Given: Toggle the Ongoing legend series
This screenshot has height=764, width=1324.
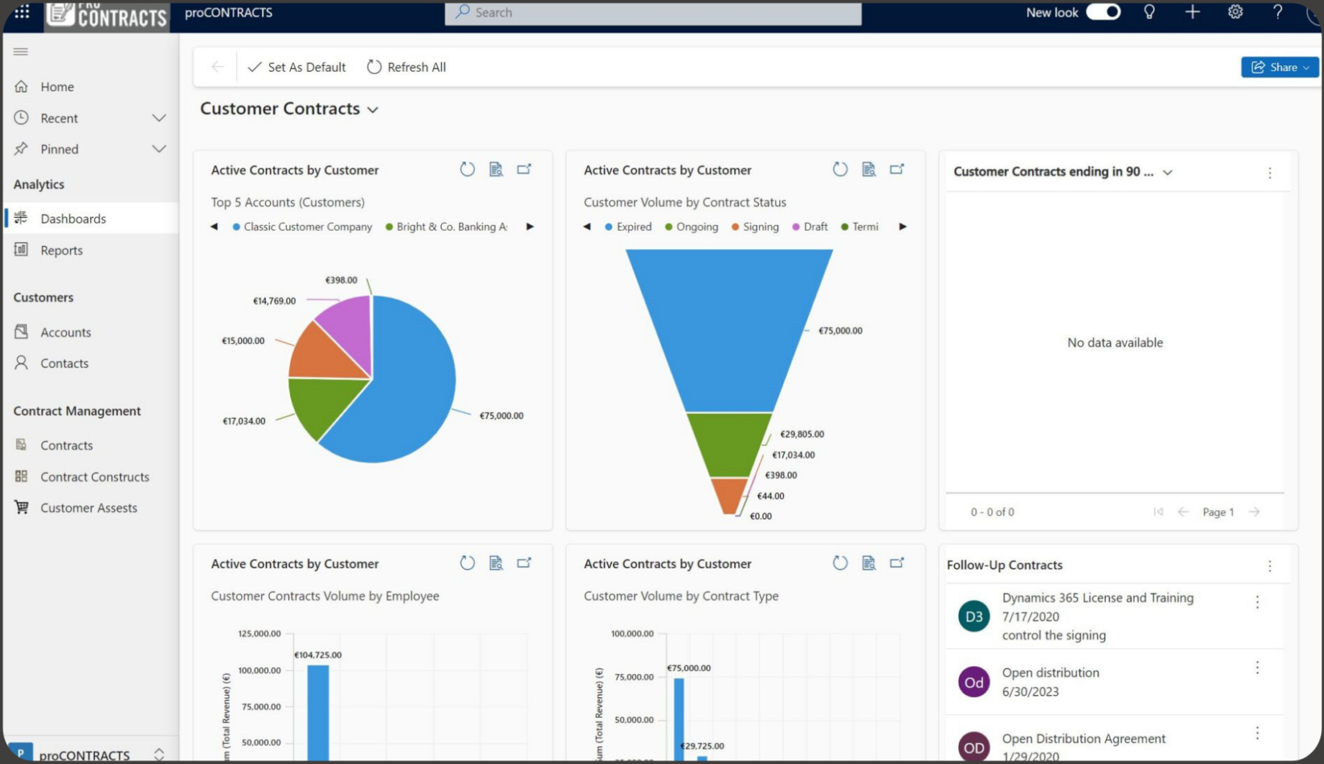Looking at the screenshot, I should 692,227.
